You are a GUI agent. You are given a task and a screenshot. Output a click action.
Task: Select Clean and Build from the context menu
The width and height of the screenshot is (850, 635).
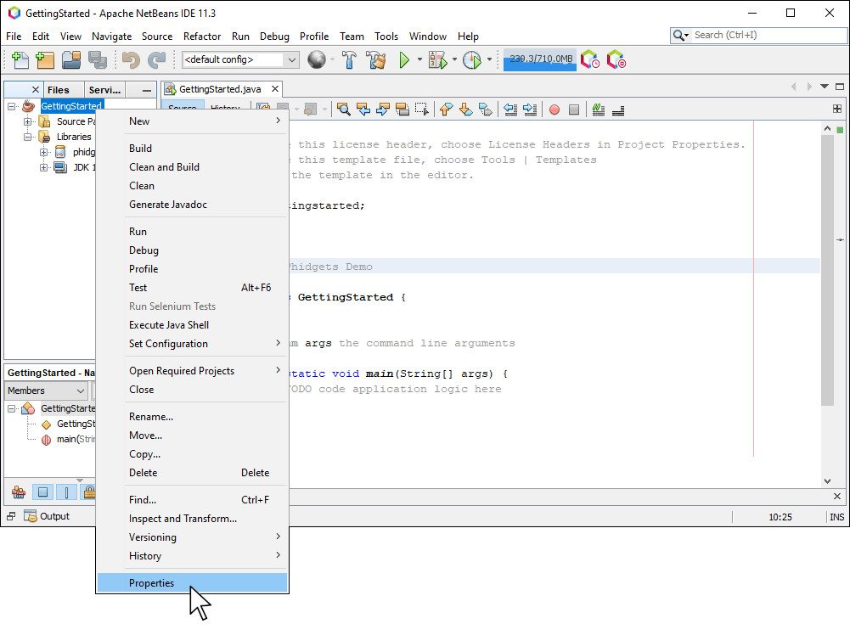click(164, 167)
